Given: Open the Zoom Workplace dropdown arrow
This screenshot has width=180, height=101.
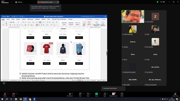Looking at the screenshot, I should (x=12, y=2).
